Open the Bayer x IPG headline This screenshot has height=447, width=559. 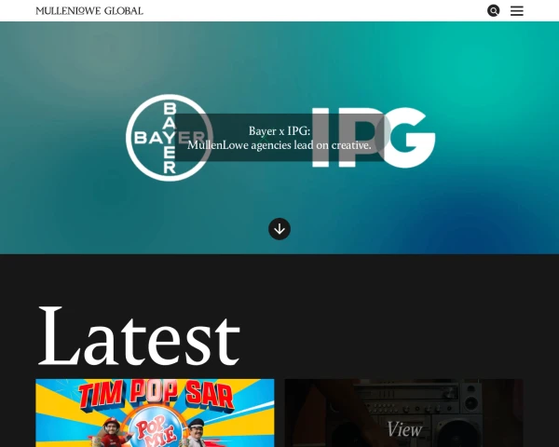pos(279,138)
